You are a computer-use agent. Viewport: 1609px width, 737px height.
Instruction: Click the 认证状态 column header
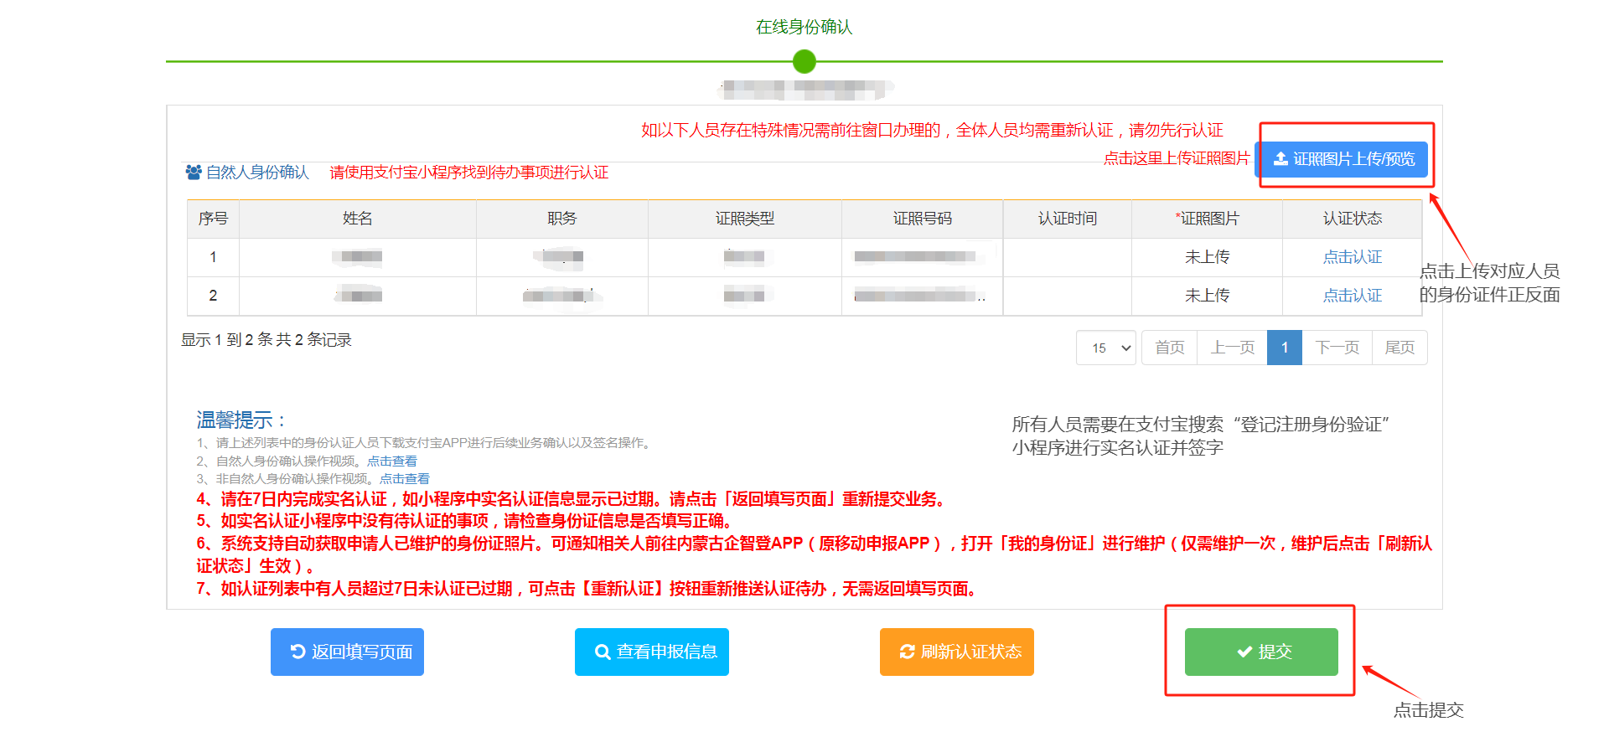[x=1352, y=219]
